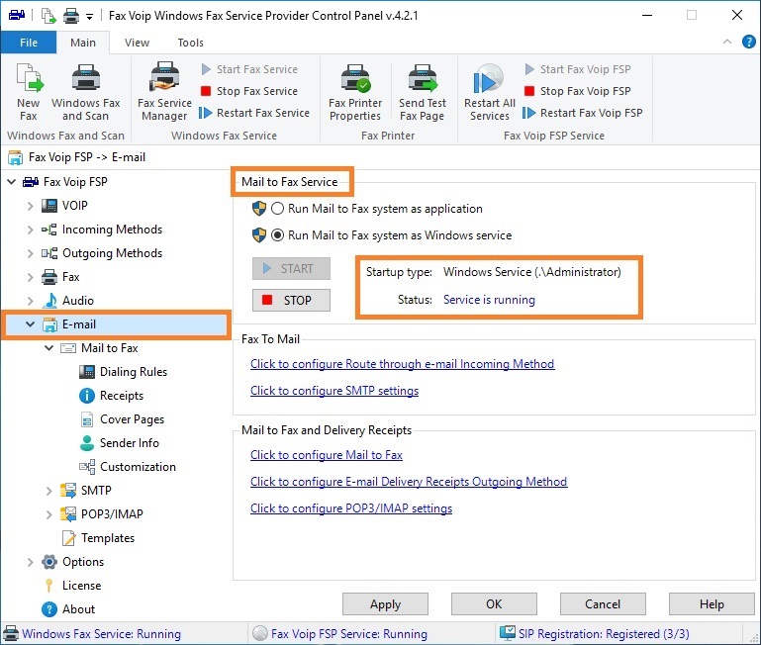761x645 pixels.
Task: Open quick access toolbar customize arrow
Action: (x=89, y=17)
